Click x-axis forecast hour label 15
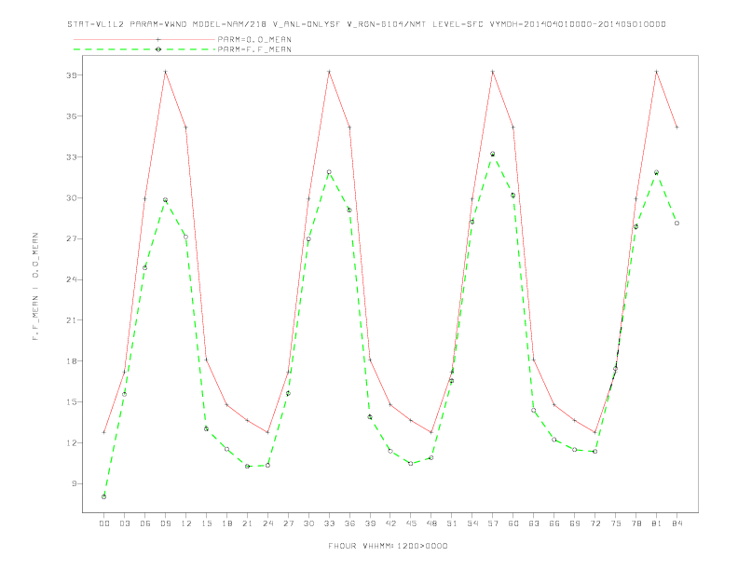Image resolution: width=738 pixels, height=570 pixels. coord(206,523)
